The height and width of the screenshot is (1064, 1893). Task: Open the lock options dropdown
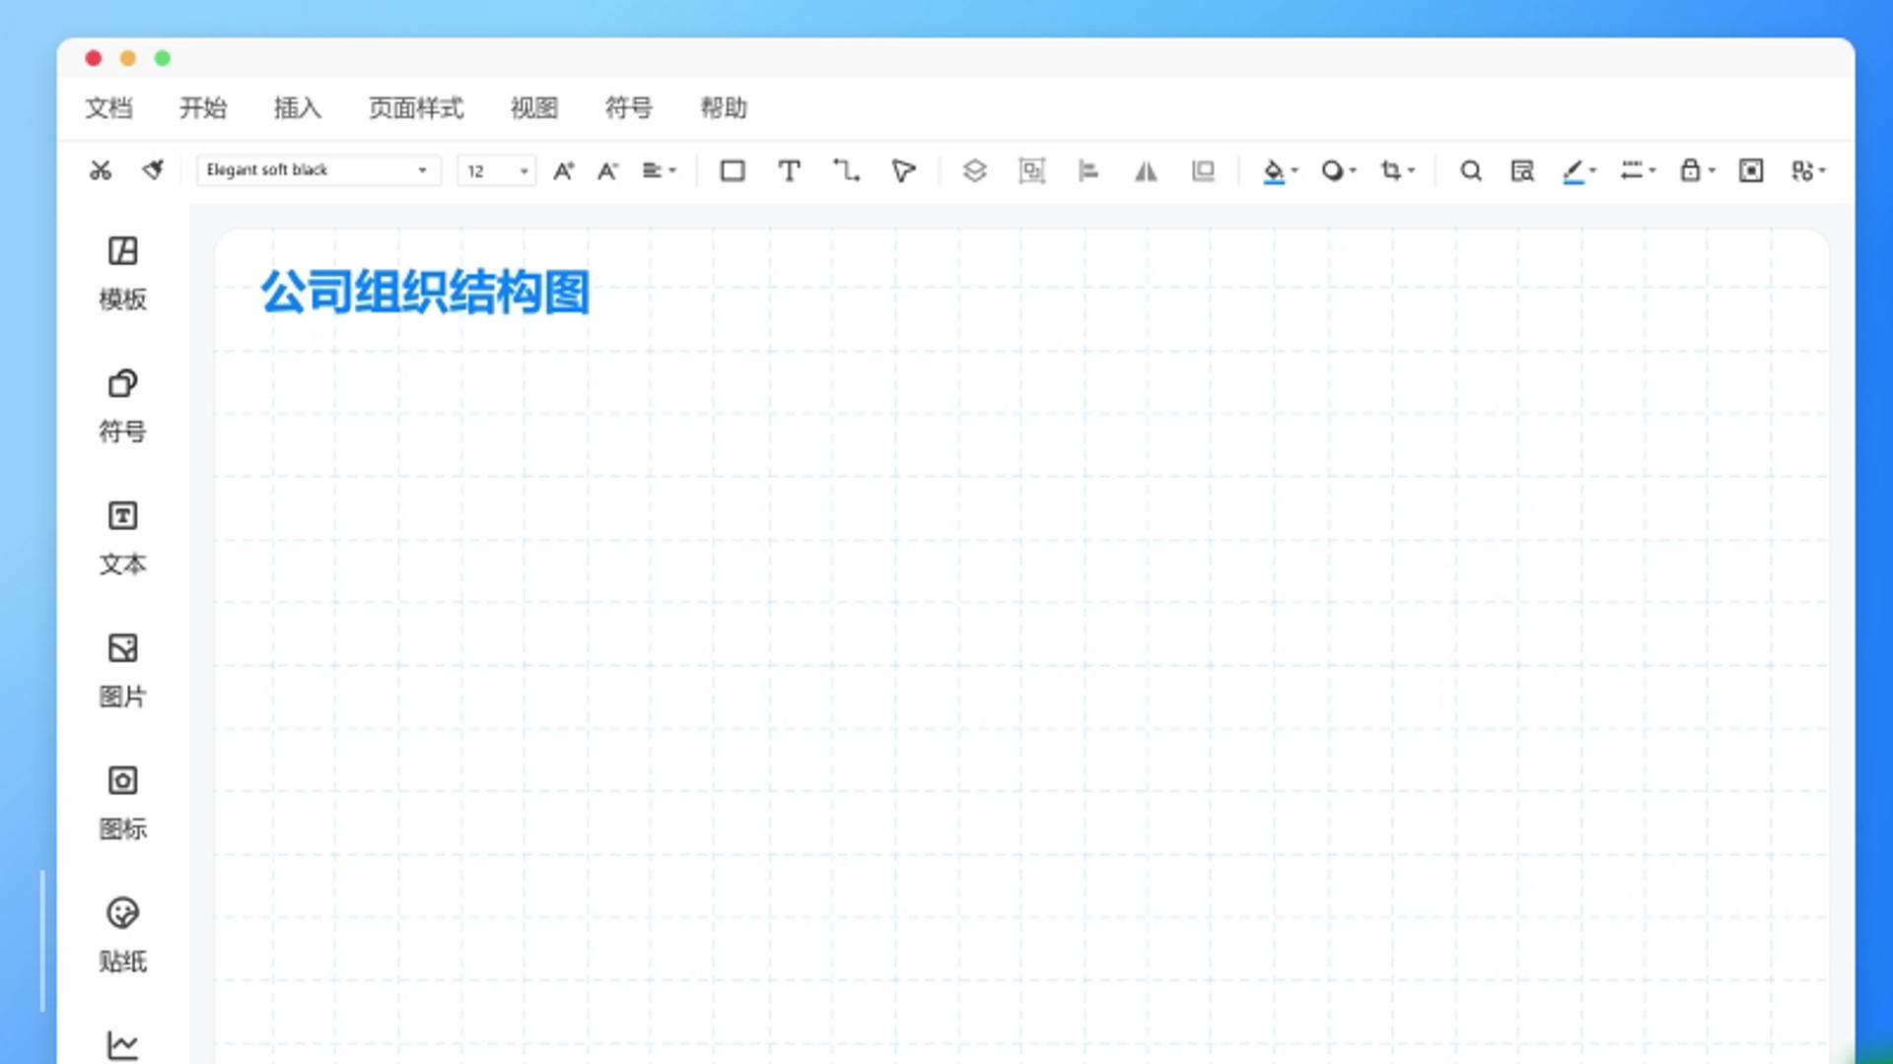[1697, 170]
